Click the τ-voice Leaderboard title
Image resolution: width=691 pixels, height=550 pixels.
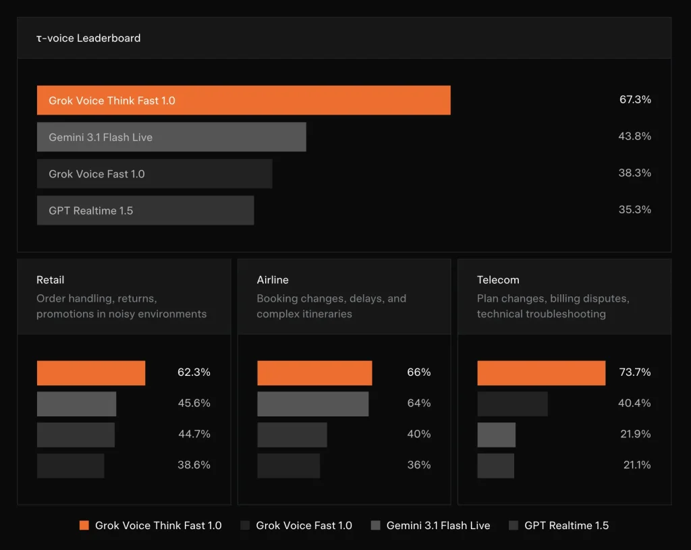pyautogui.click(x=88, y=38)
